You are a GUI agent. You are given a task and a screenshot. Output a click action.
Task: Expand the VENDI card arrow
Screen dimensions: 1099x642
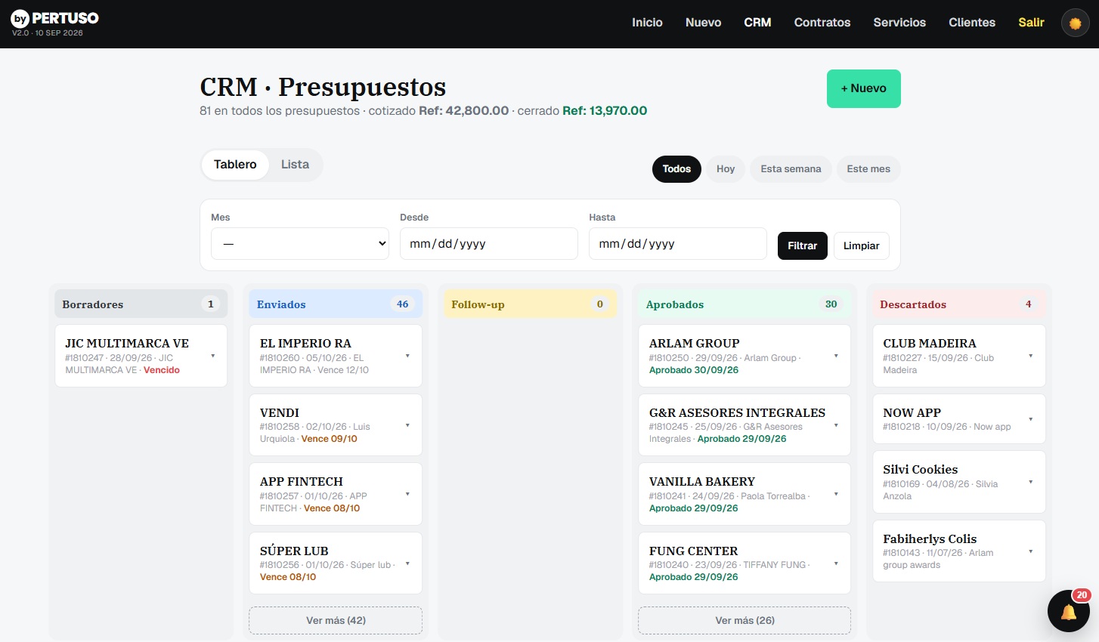click(x=407, y=425)
